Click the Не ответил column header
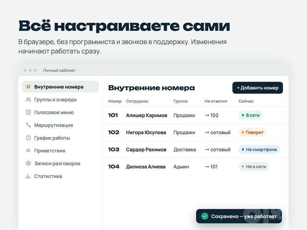Viewport: 307px width, 230px height. pyautogui.click(x=216, y=101)
